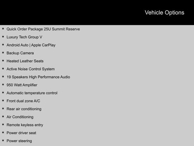Click the star bullet beside Quick Order Package
Screen dimensions: 194x146
point(3,29)
